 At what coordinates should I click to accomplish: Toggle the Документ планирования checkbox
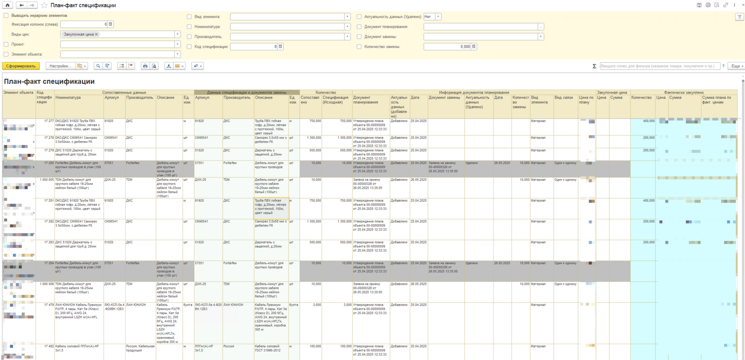click(359, 27)
